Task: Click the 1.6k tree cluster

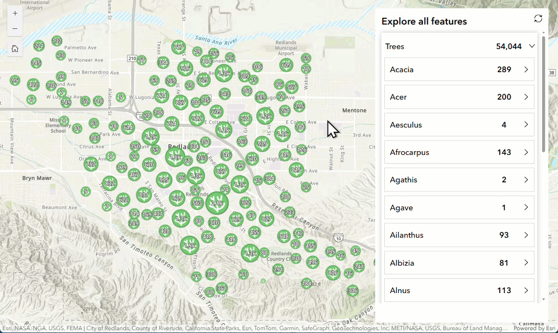Action: point(175,157)
